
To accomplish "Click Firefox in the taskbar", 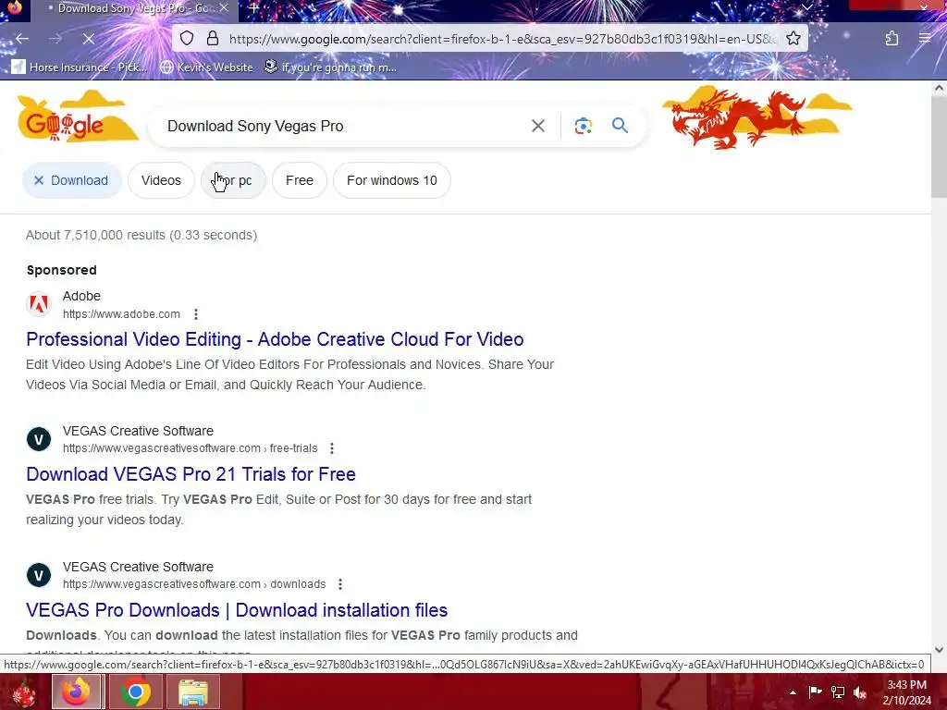I will 76,692.
